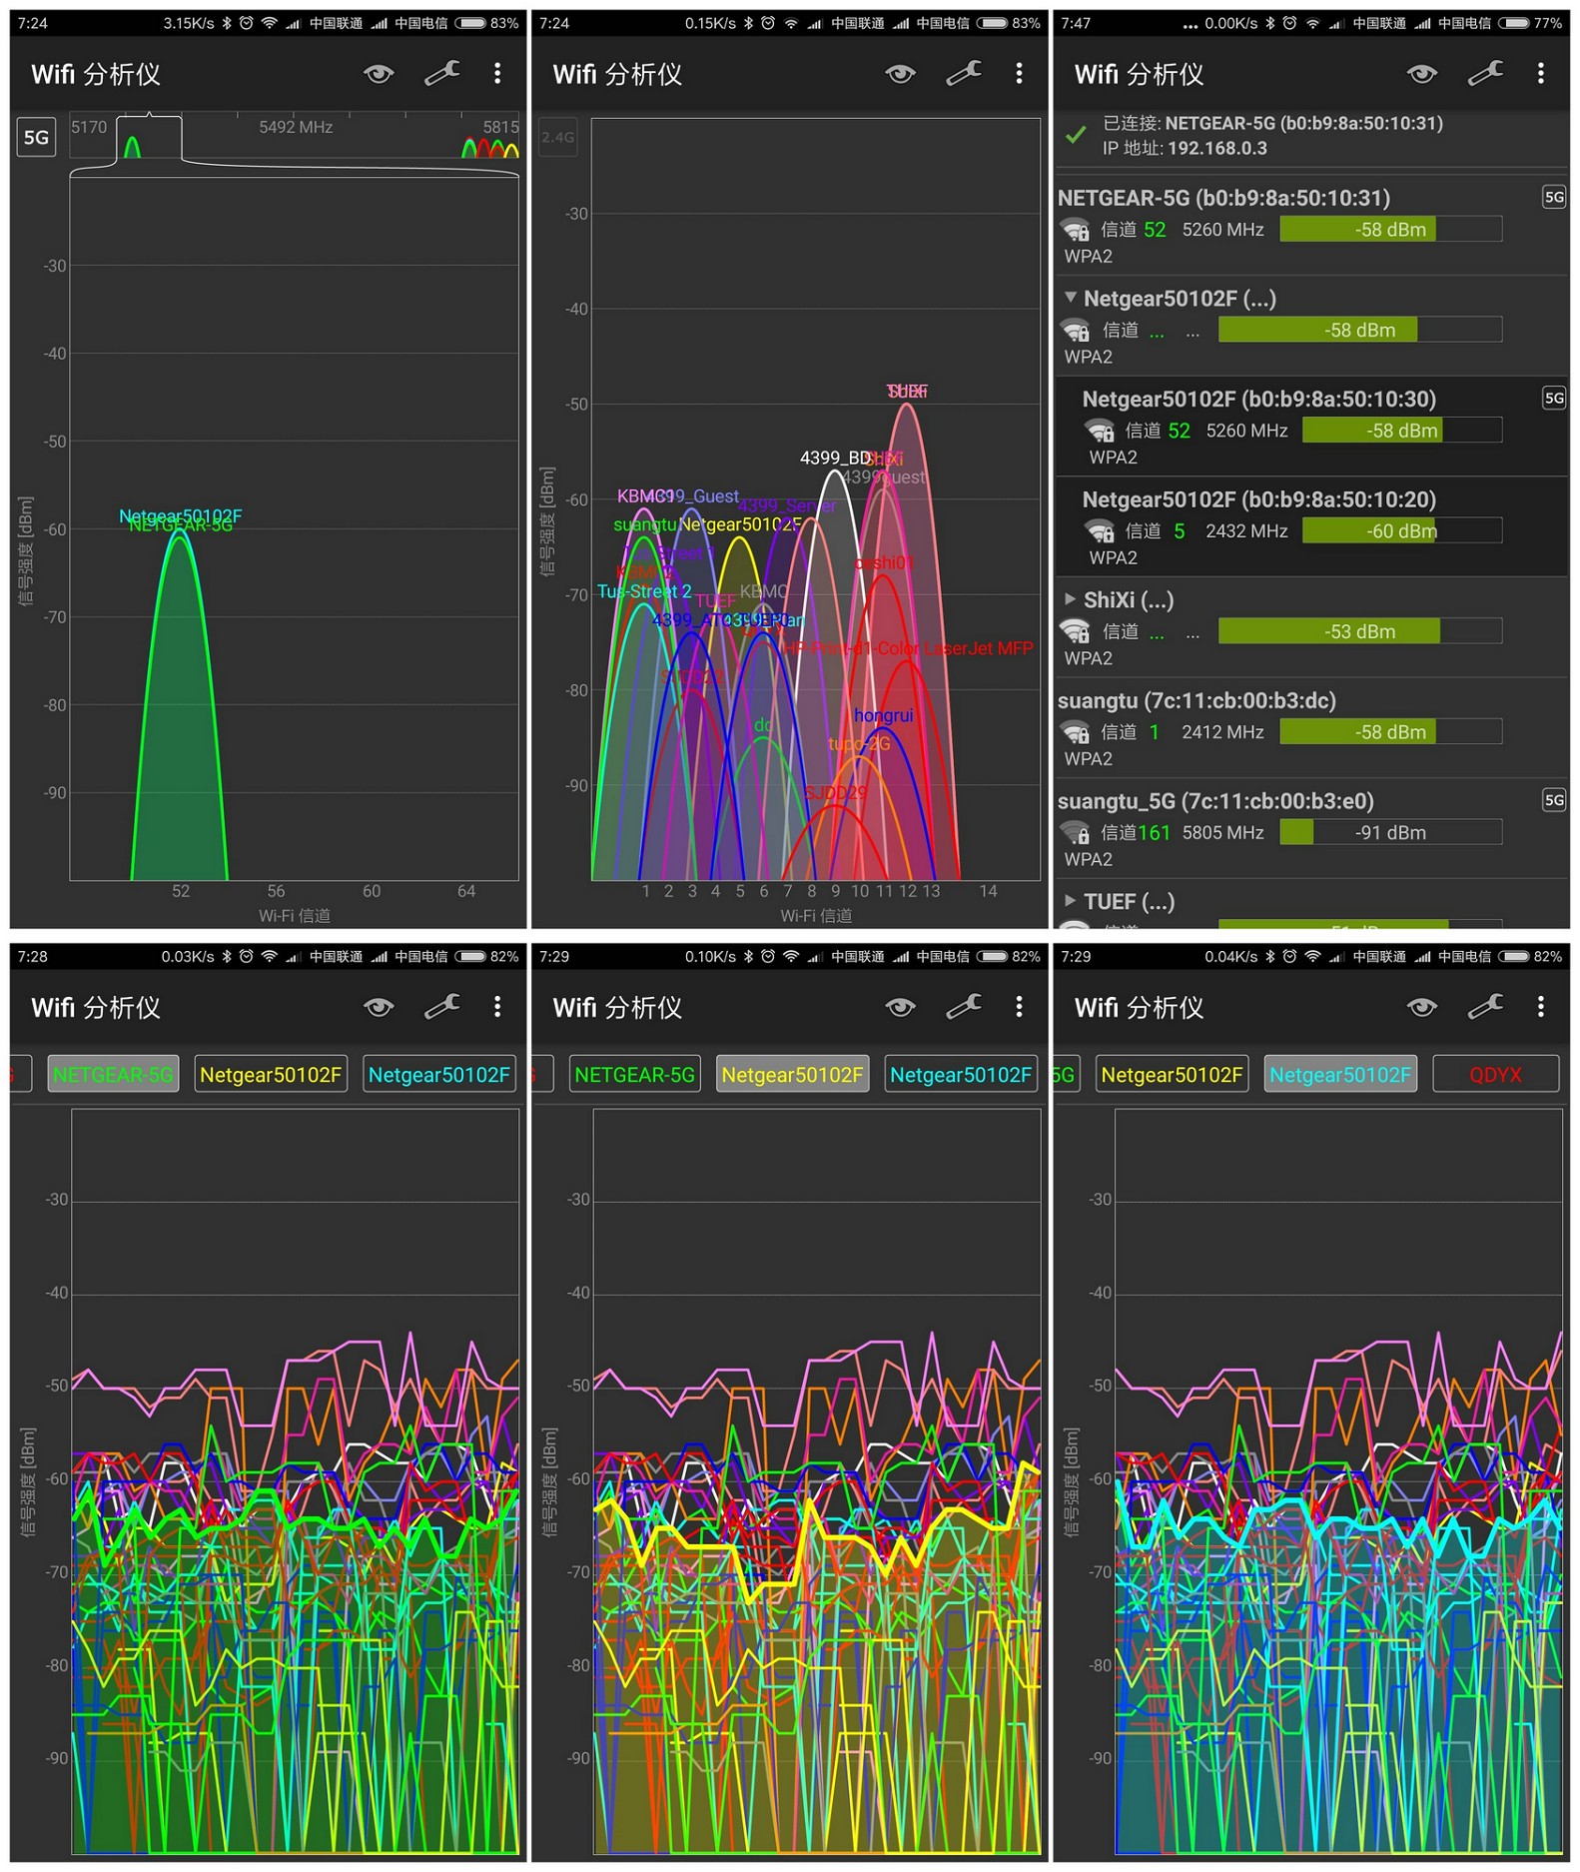
Task: Open three-dot menu on access point list screen
Action: pyautogui.click(x=1541, y=73)
